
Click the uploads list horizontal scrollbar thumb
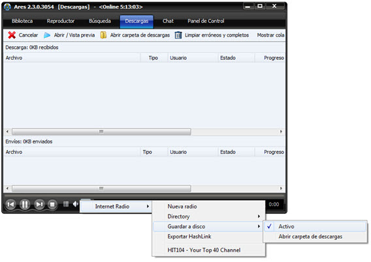click(101, 188)
